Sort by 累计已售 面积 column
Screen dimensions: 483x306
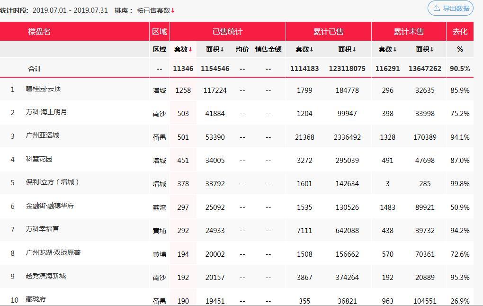point(347,49)
